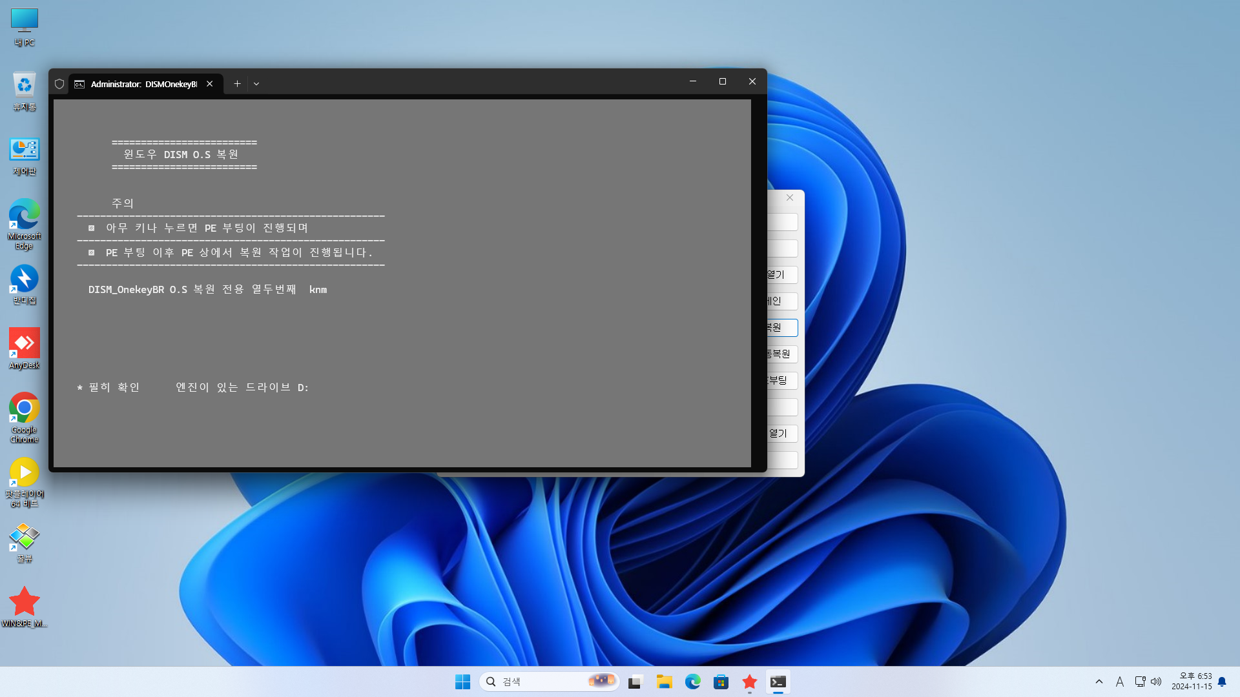Open the WIN&PE_M red star icon

pos(25,607)
